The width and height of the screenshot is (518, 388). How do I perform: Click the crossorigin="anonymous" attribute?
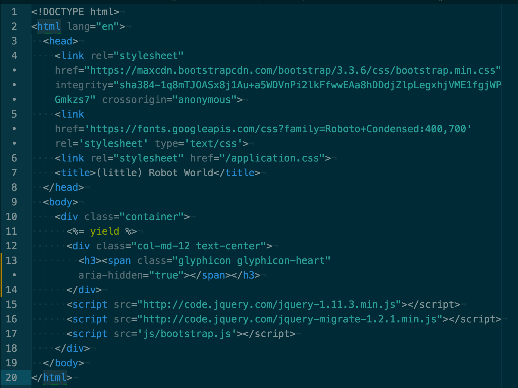pos(169,100)
